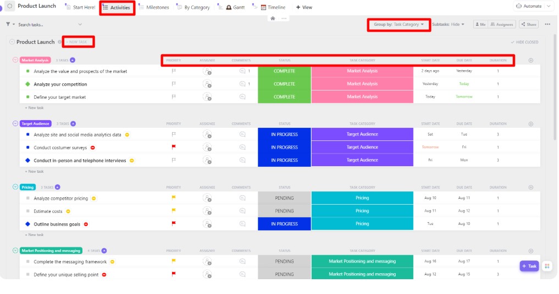Collapse the Market Analysis group

15,60
